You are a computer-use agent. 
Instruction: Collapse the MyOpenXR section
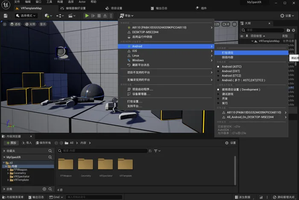point(4,157)
